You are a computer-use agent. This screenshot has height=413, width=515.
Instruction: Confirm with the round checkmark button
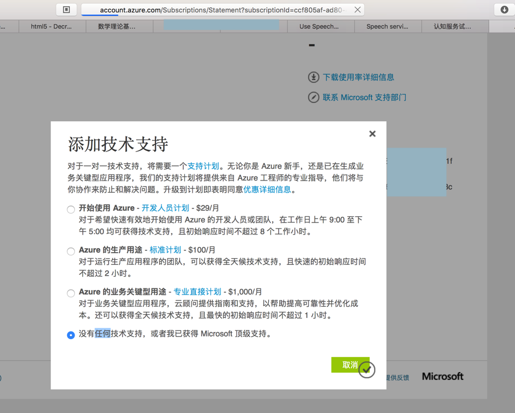click(367, 370)
